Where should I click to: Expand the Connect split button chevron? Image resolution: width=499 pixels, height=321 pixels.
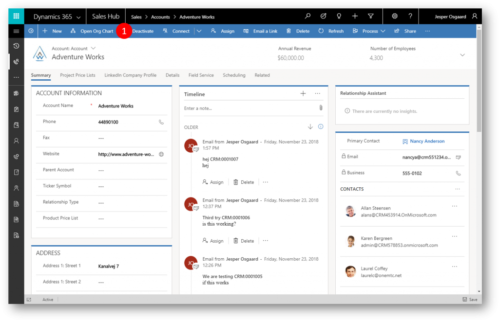click(199, 31)
